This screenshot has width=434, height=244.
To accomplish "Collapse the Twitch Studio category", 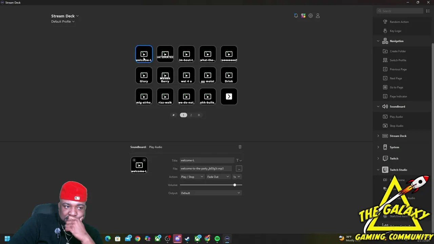I will point(378,170).
